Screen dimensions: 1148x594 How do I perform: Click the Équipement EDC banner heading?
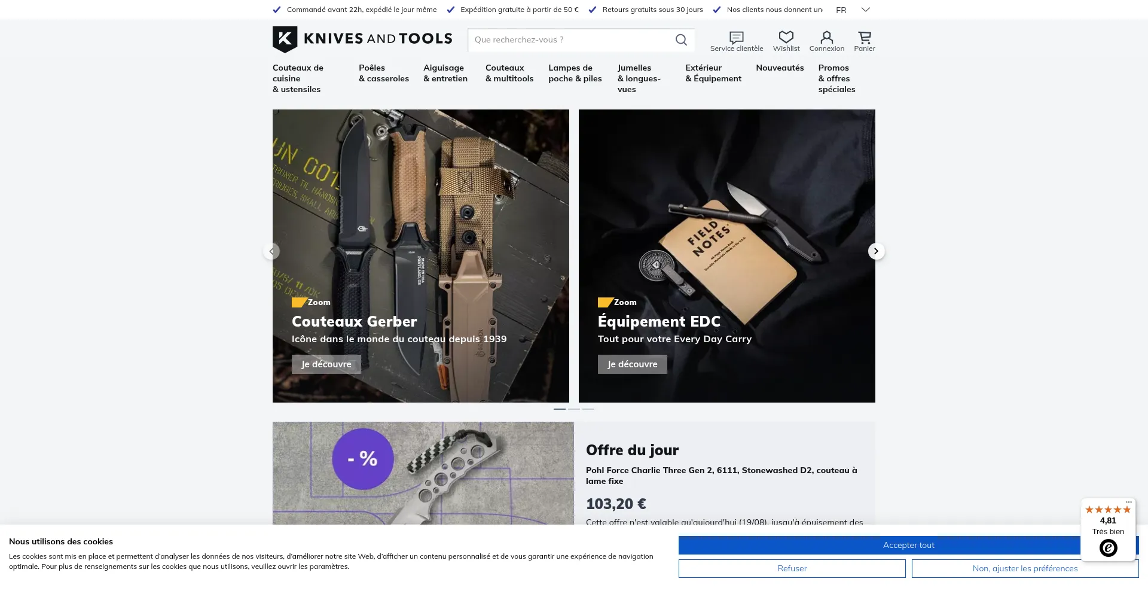tap(659, 322)
